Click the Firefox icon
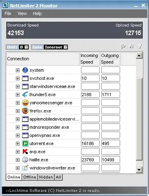This screenshot has width=149, height=196. [x=25, y=111]
